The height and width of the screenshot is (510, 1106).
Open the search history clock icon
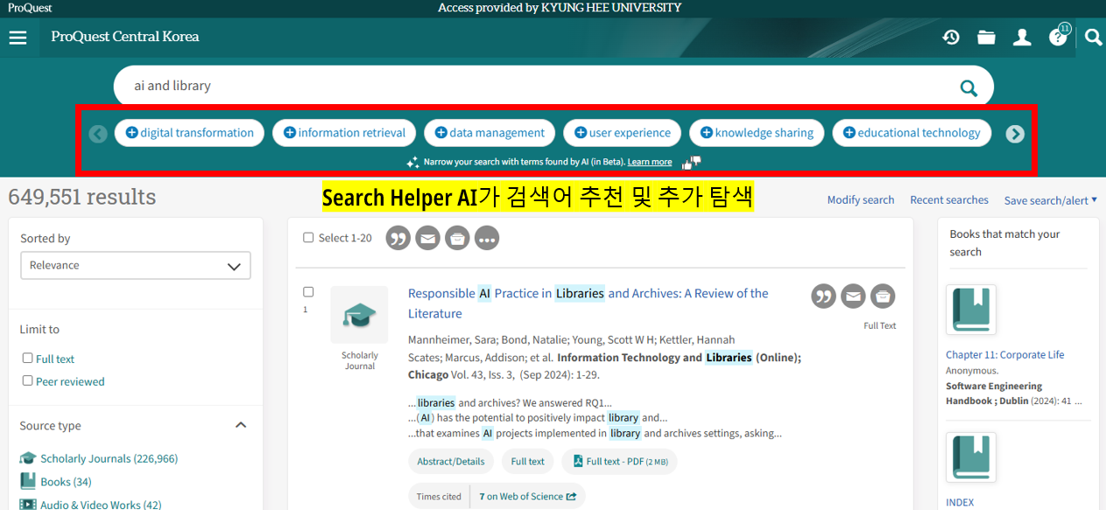pos(951,37)
